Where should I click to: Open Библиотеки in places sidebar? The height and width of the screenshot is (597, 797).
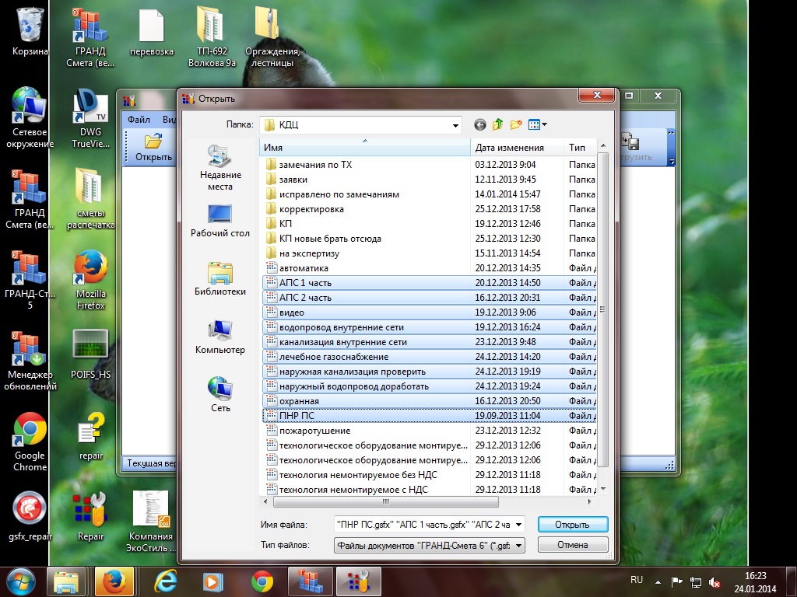tap(220, 279)
